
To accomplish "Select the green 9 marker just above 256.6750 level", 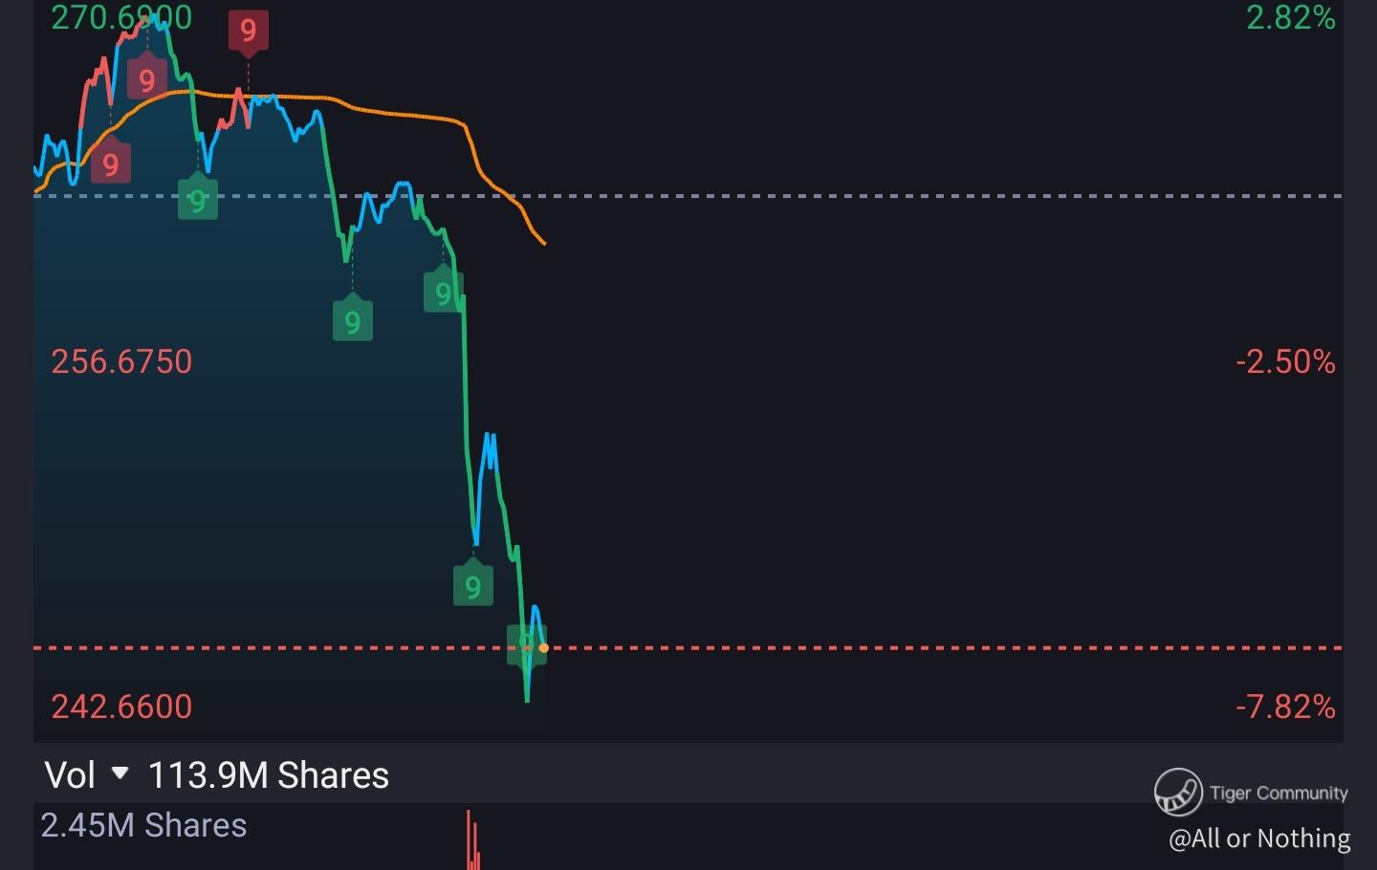I will (353, 321).
